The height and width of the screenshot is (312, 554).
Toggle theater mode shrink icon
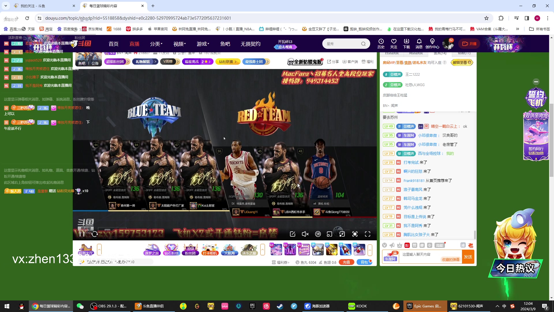point(342,234)
